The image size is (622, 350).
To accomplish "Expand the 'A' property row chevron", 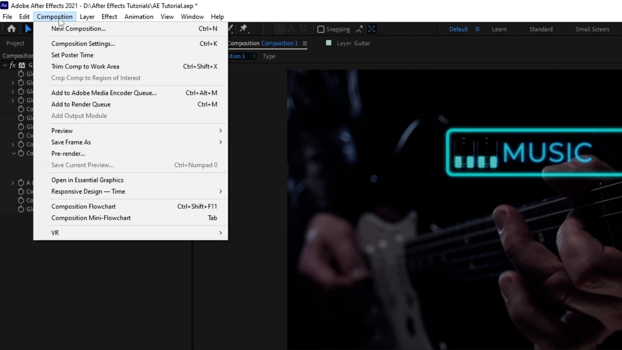I will click(x=13, y=183).
